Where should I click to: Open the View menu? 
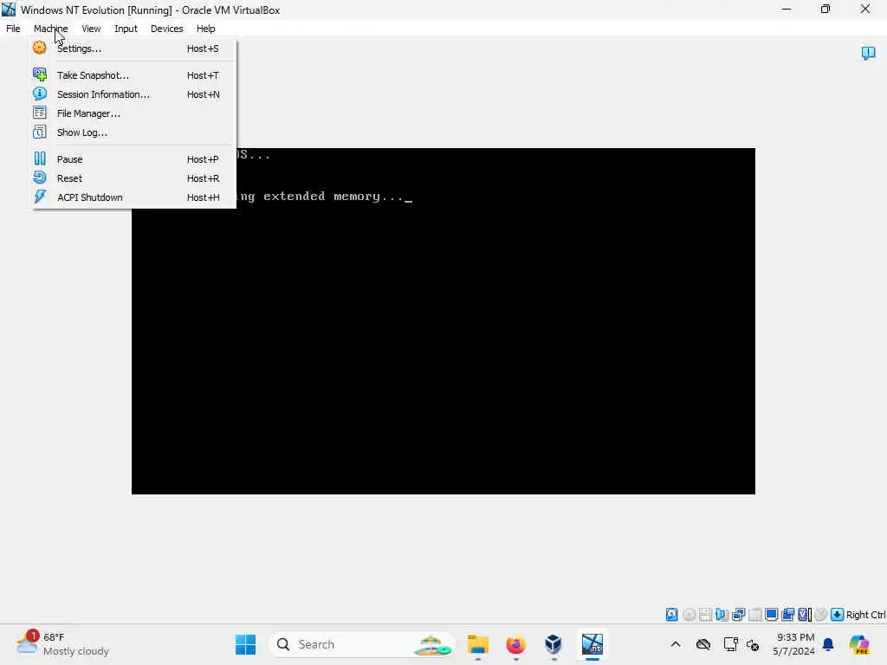coord(90,29)
